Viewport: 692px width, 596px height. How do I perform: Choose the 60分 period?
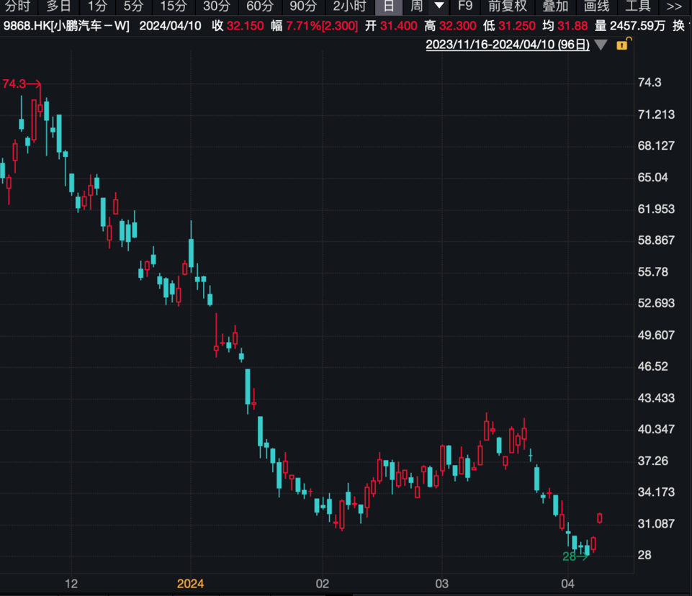[x=259, y=7]
